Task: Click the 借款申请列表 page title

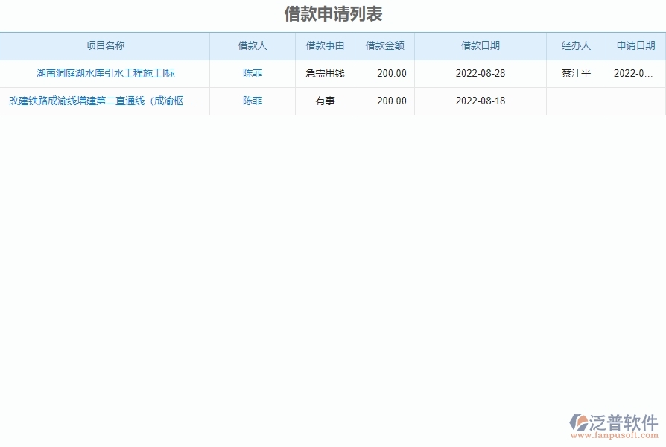Action: click(x=333, y=11)
